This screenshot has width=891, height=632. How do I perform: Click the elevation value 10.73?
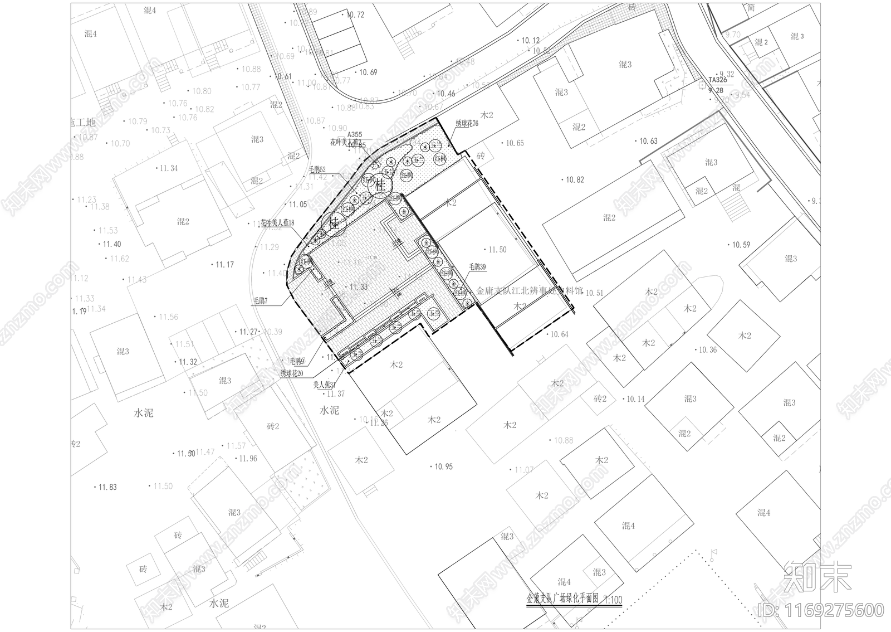pyautogui.click(x=161, y=130)
